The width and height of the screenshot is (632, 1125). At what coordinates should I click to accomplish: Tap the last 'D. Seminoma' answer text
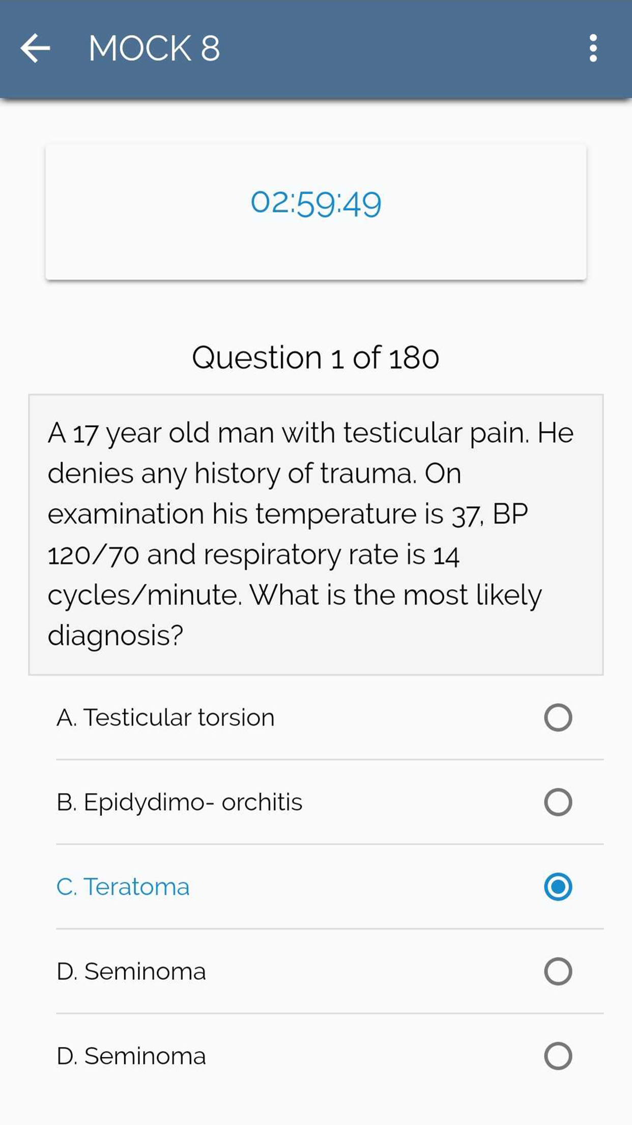tap(131, 1056)
